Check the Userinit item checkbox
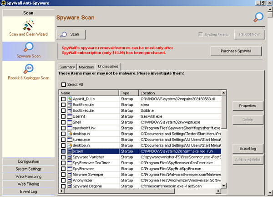Viewport: 273px width, 197px height. 63,116
